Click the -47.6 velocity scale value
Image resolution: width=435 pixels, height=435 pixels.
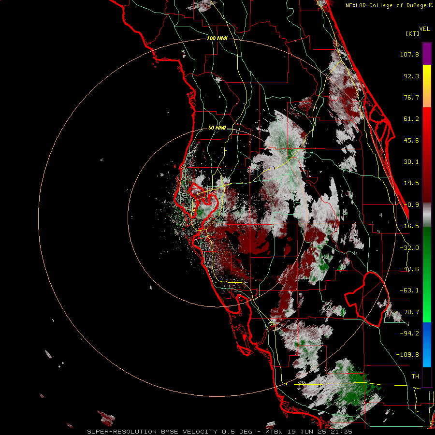point(409,269)
